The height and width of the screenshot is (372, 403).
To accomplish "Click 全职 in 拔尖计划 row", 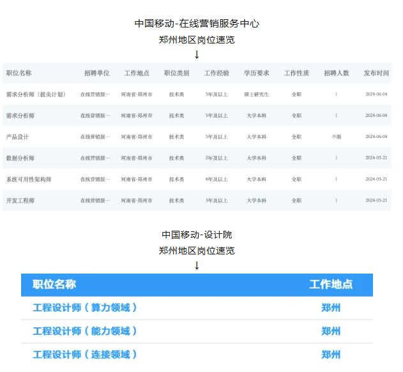I will point(296,95).
